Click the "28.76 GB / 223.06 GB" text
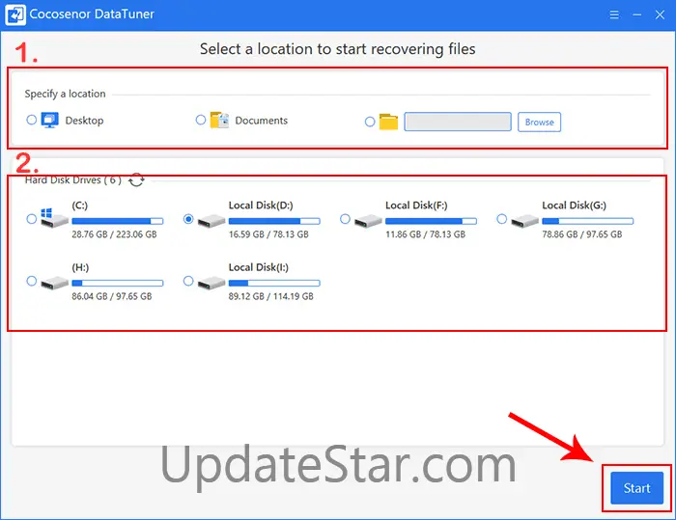Viewport: 676px width, 520px height. coord(114,234)
